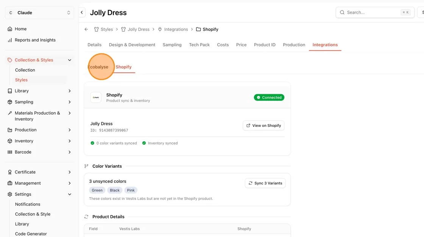
Task: Click the Management briefcase icon
Action: [x=10, y=183]
